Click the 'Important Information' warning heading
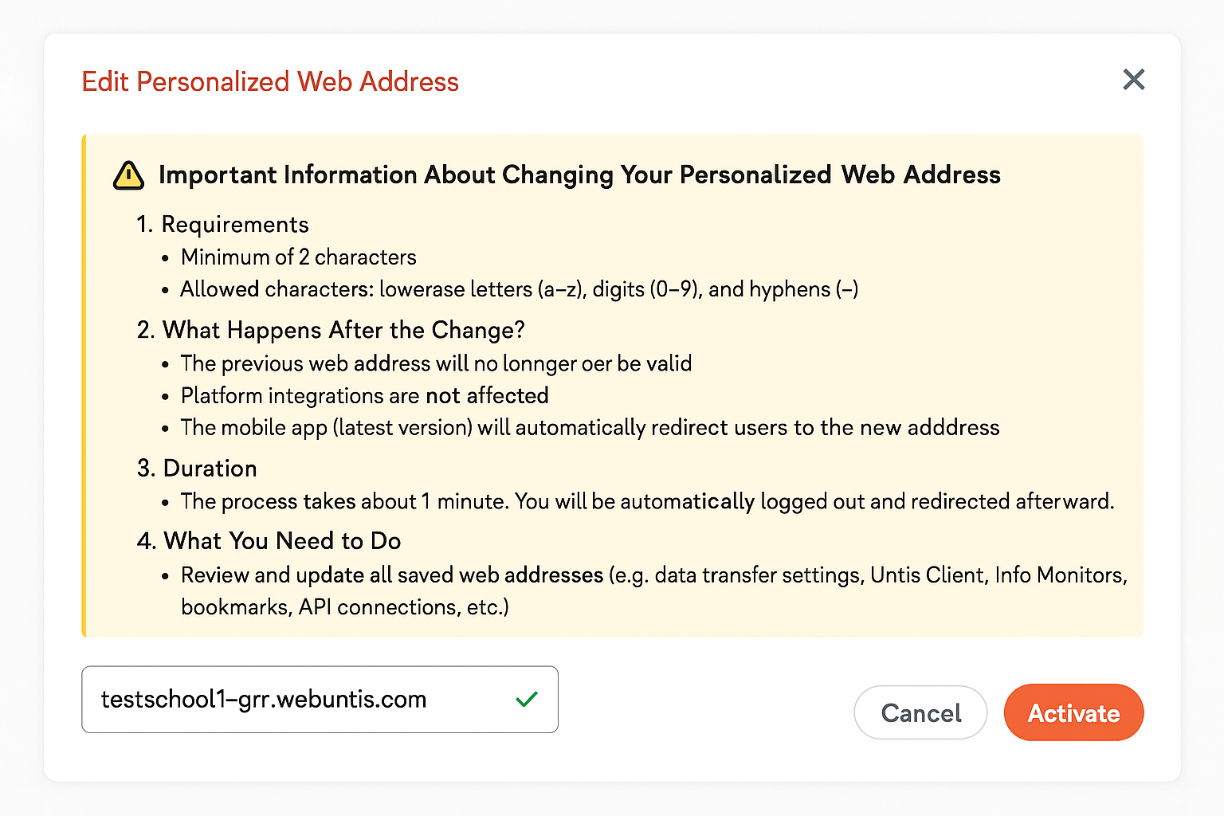Viewport: 1224px width, 816px height. point(579,175)
